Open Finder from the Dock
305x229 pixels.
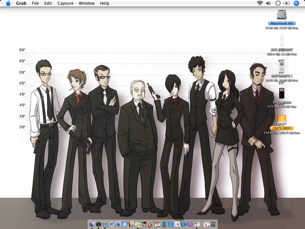pyautogui.click(x=92, y=224)
